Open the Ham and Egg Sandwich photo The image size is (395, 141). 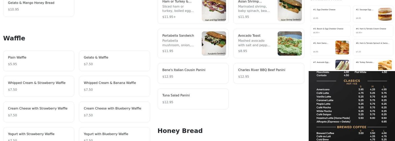click(x=214, y=10)
